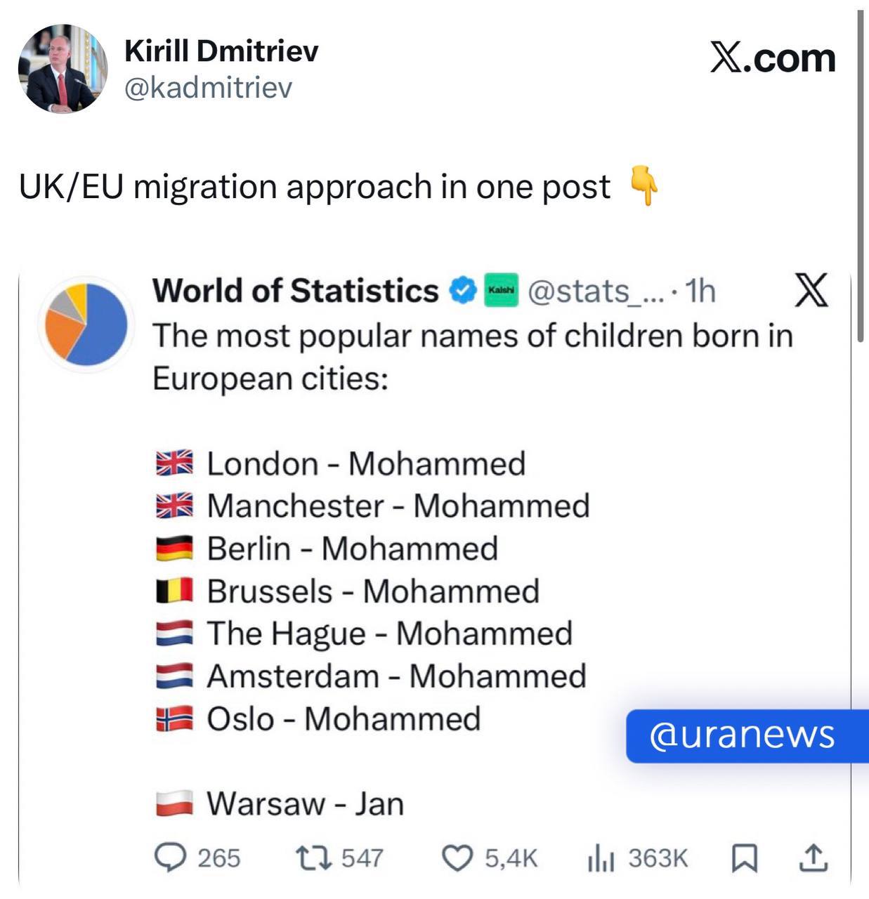Click the @uranews blue label
This screenshot has width=869, height=899.
(x=742, y=735)
